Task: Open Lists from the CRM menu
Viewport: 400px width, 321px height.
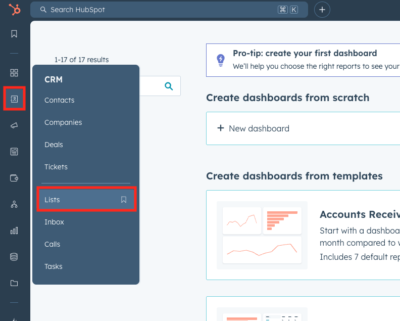Action: click(x=86, y=200)
